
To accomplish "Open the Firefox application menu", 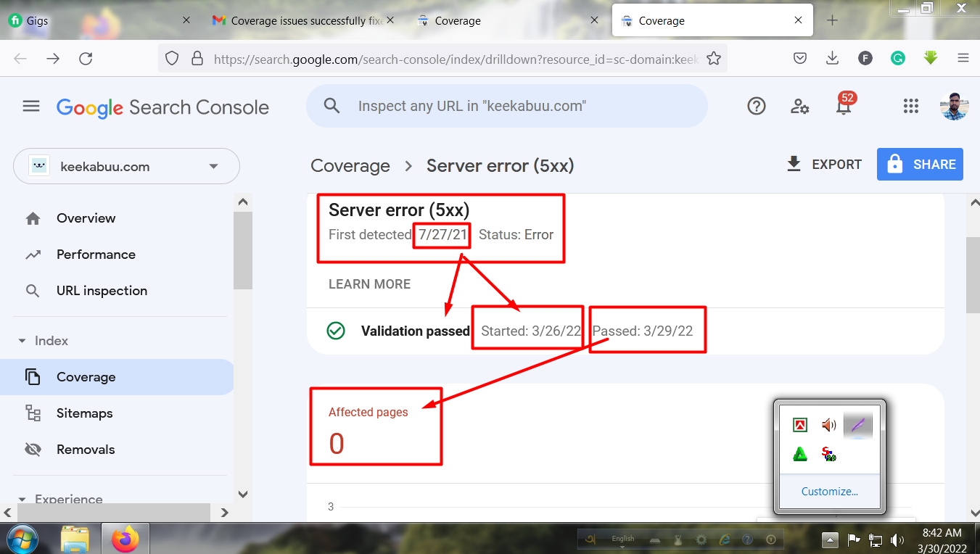I will [x=963, y=58].
